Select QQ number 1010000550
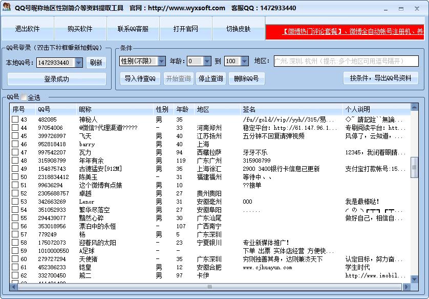This screenshot has height=299, width=429. 53,251
